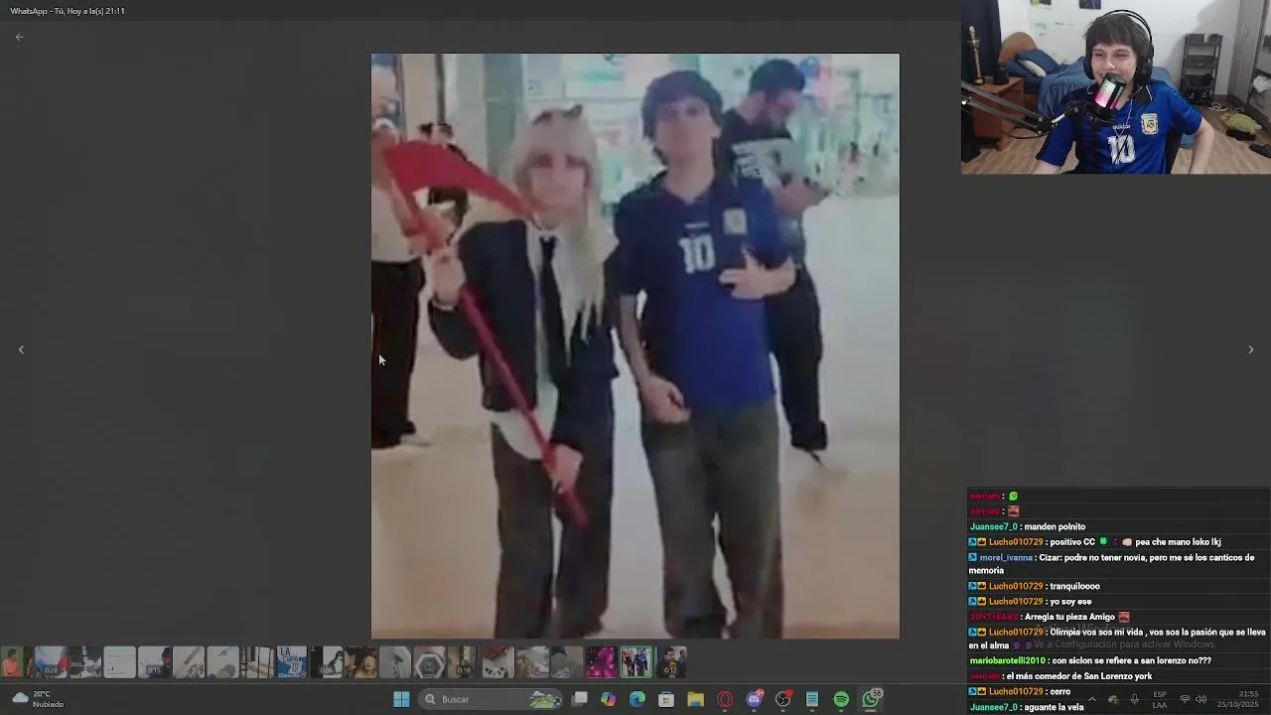Click chat username mariobarotelli2010
This screenshot has width=1271, height=715.
pyautogui.click(x=1007, y=660)
